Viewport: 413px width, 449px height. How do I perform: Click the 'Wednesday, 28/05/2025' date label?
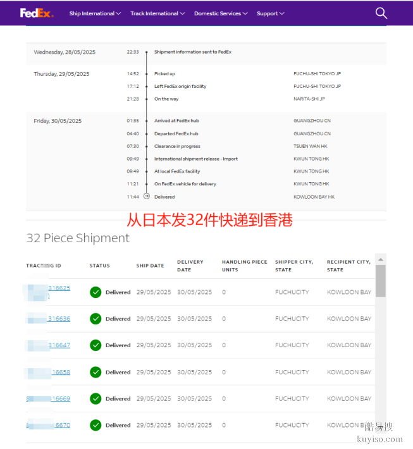point(65,52)
